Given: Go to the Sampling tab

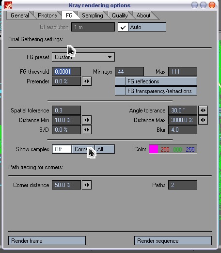Looking at the screenshot, I should [x=92, y=16].
